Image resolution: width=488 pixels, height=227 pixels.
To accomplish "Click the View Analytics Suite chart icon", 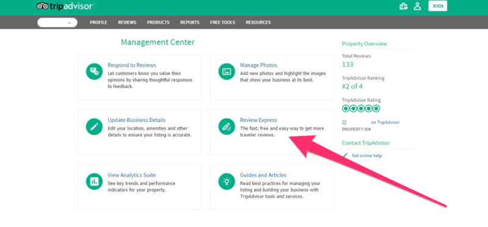I will point(95,181).
